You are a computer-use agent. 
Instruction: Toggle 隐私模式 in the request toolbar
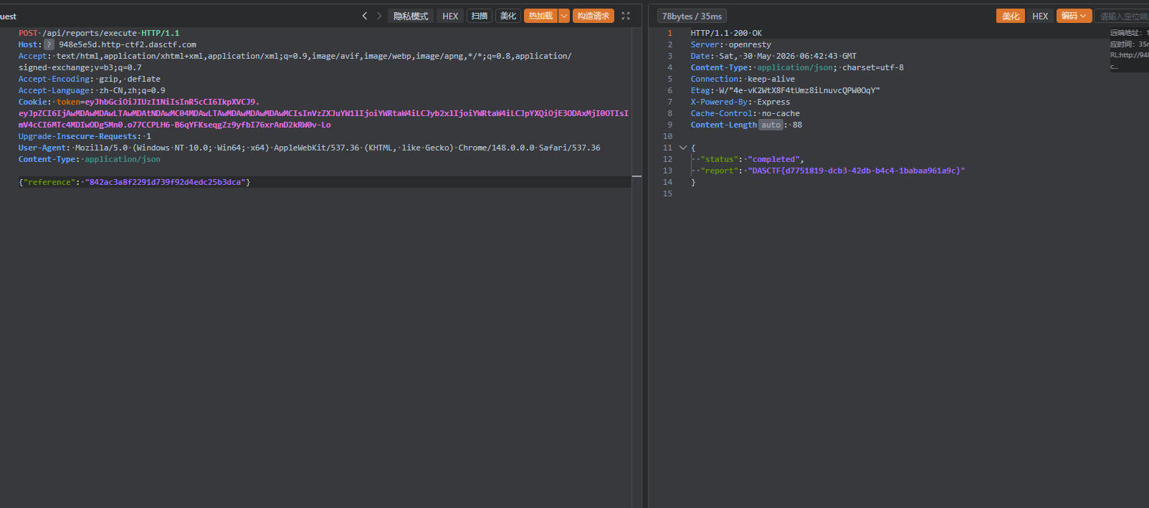click(x=411, y=16)
